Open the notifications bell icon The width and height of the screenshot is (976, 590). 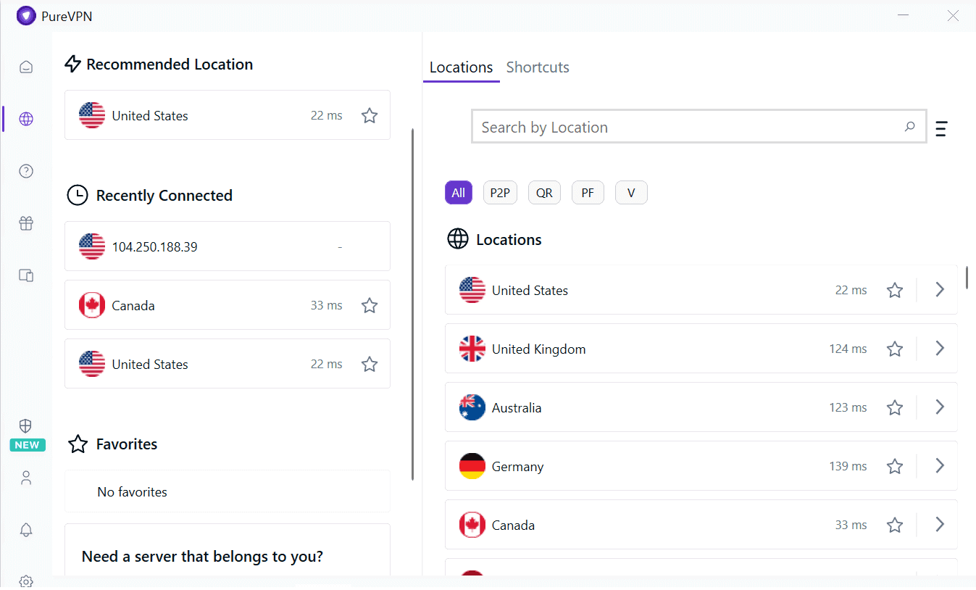[26, 530]
